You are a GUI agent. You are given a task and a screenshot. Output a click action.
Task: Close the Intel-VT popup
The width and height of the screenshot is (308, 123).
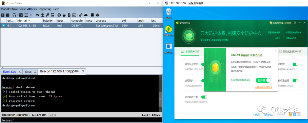click(x=275, y=50)
